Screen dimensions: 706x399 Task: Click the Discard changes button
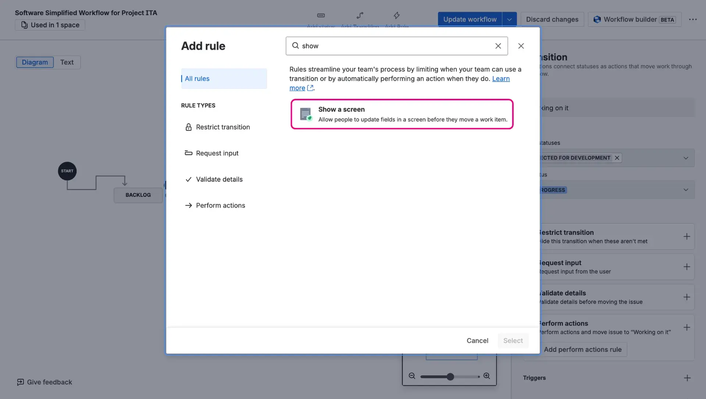pyautogui.click(x=552, y=19)
